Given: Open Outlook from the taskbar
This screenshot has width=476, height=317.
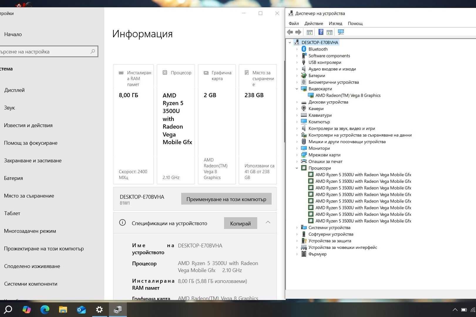Looking at the screenshot, I should pyautogui.click(x=81, y=309).
